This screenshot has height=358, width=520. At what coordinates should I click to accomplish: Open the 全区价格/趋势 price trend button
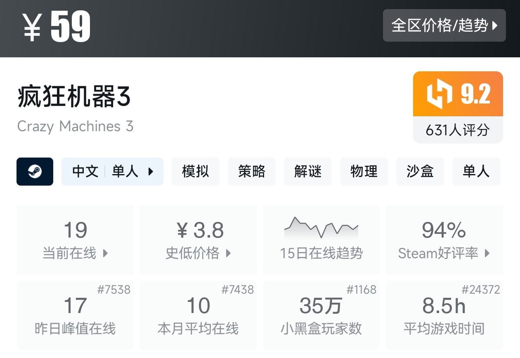click(x=444, y=26)
